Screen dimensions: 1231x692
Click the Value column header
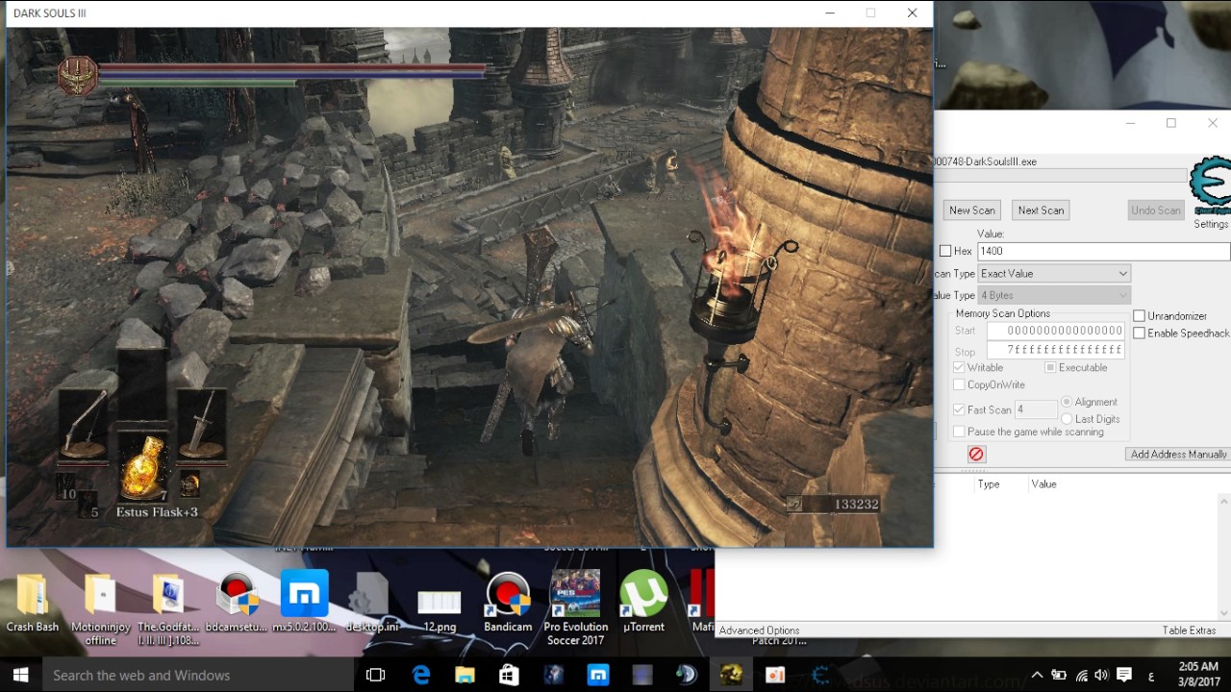[x=1043, y=484]
